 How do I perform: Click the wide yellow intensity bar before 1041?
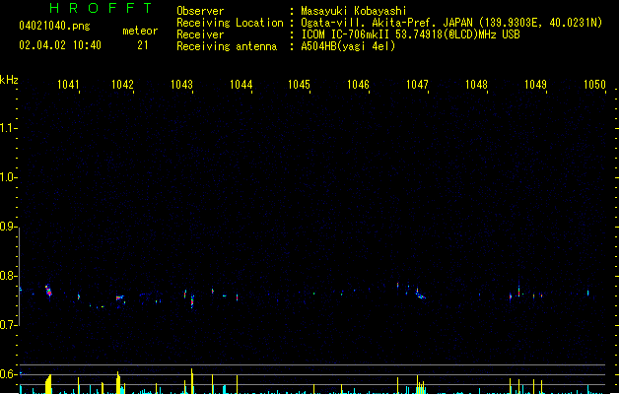[x=48, y=384]
